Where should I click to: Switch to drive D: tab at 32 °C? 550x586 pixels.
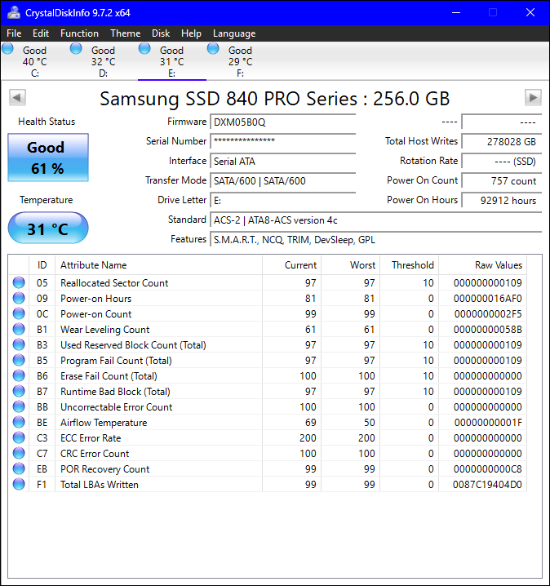click(x=103, y=61)
